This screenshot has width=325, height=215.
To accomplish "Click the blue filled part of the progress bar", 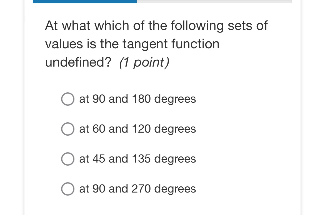I will [x=85, y=1].
